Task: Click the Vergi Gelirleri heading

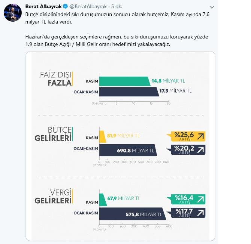Action: (x=54, y=197)
